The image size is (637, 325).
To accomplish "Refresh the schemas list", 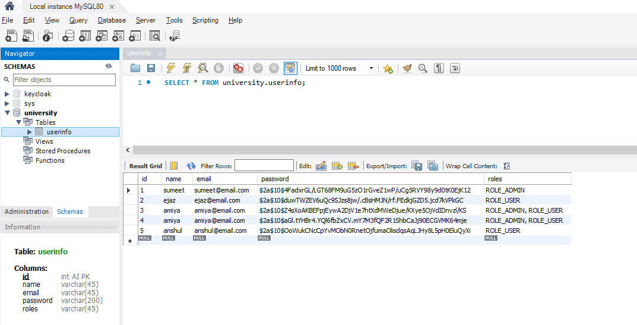I will [x=109, y=67].
